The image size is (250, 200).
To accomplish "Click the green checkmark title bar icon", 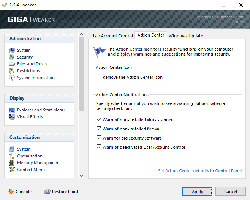I will click(5, 5).
